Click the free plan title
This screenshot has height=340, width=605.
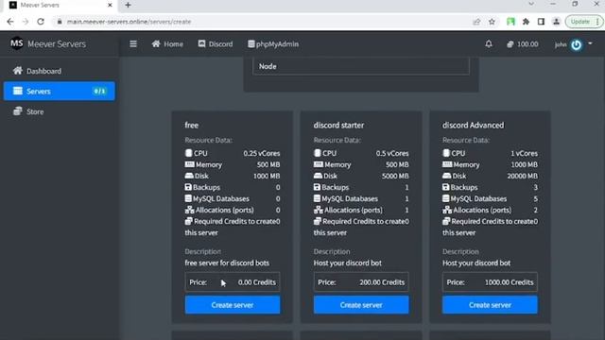click(x=191, y=125)
